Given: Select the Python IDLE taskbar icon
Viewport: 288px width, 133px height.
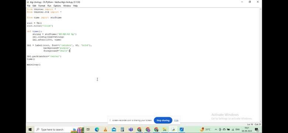Looking at the screenshot, I should 173,130.
